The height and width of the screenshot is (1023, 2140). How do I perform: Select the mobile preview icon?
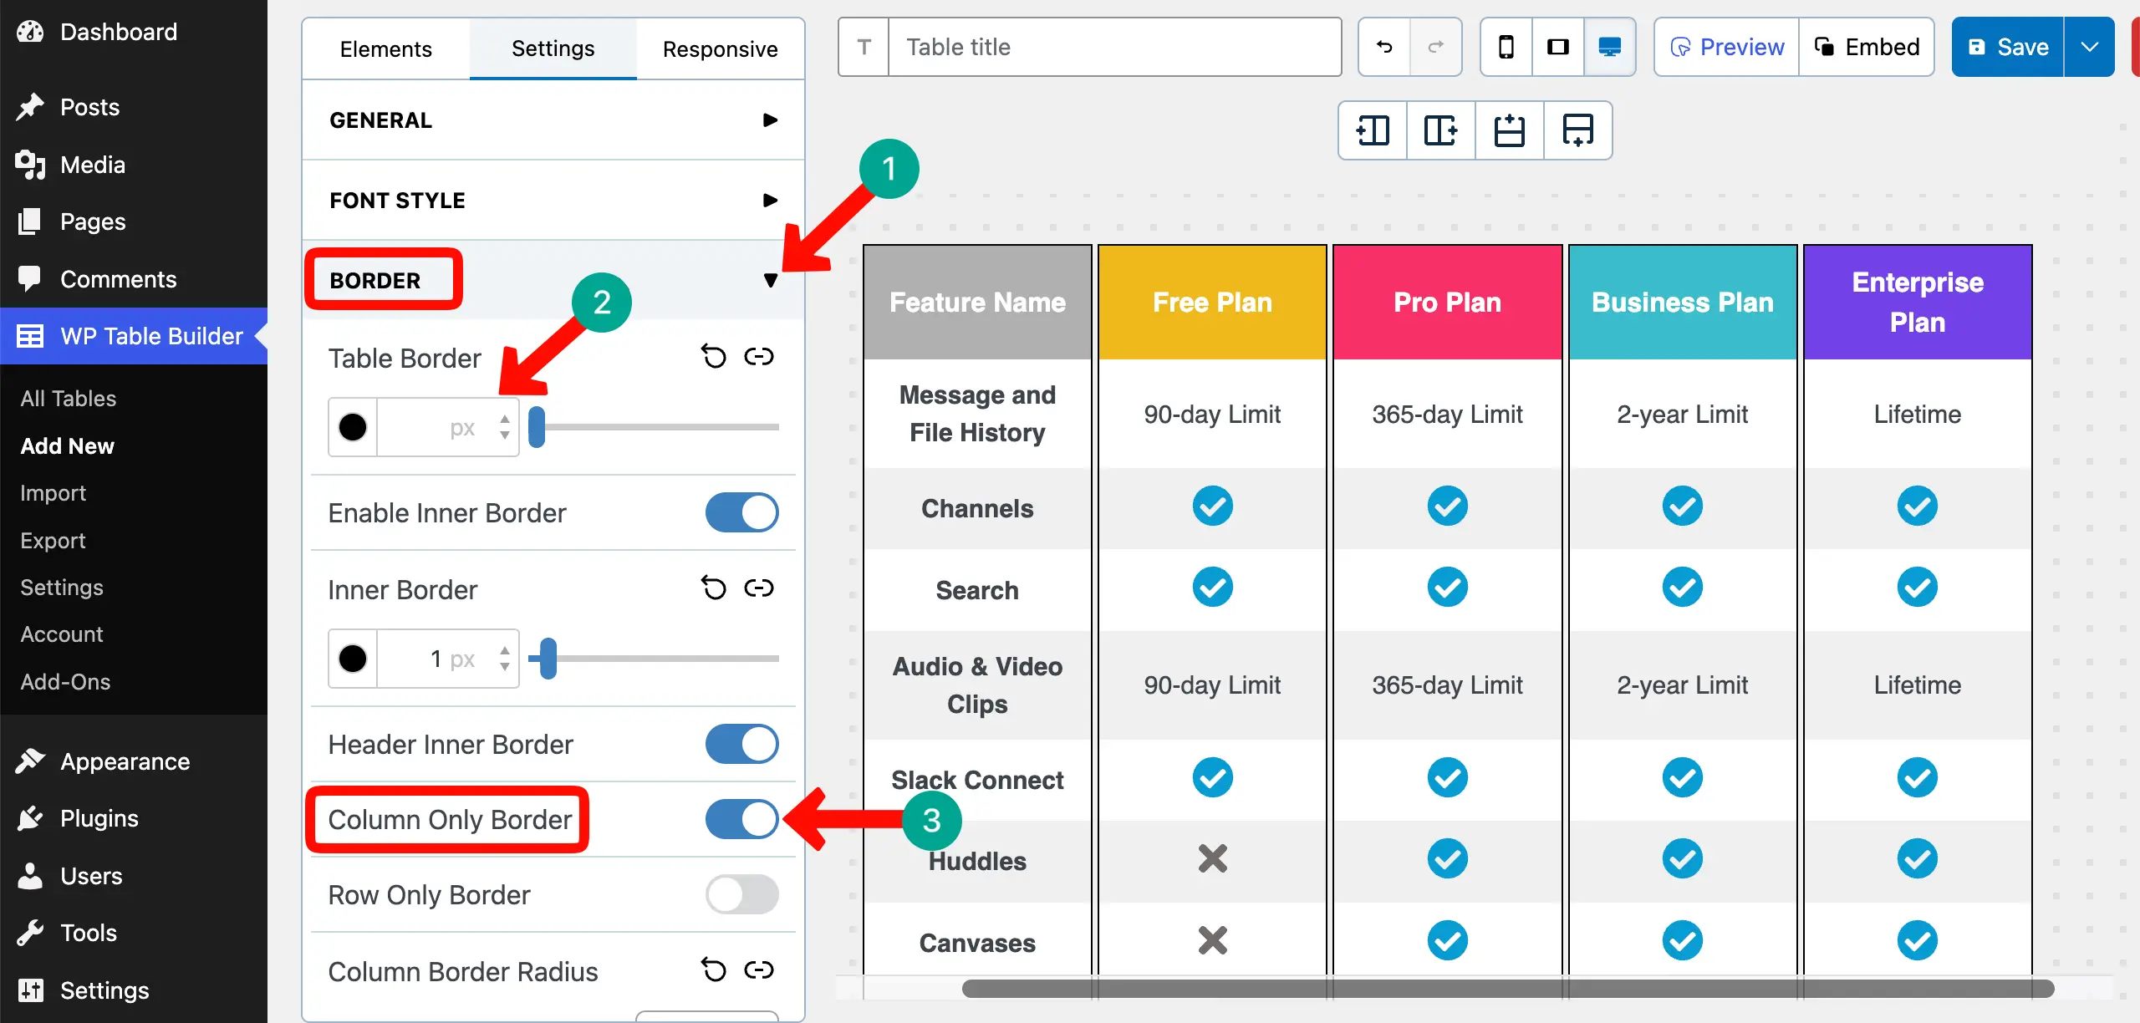pos(1506,47)
